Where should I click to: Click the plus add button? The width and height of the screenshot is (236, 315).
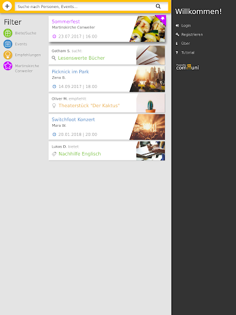pyautogui.click(x=7, y=6)
